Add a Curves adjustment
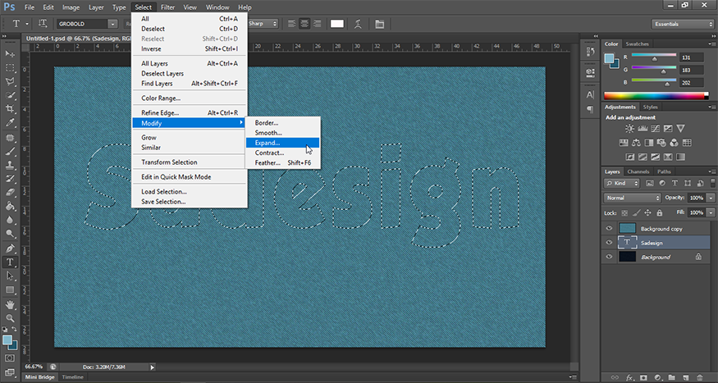The image size is (718, 383). click(656, 129)
